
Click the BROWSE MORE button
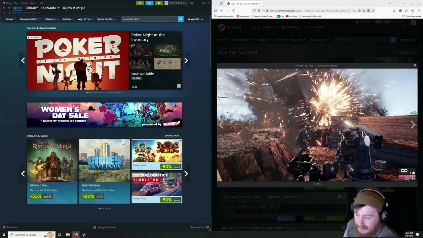172,136
